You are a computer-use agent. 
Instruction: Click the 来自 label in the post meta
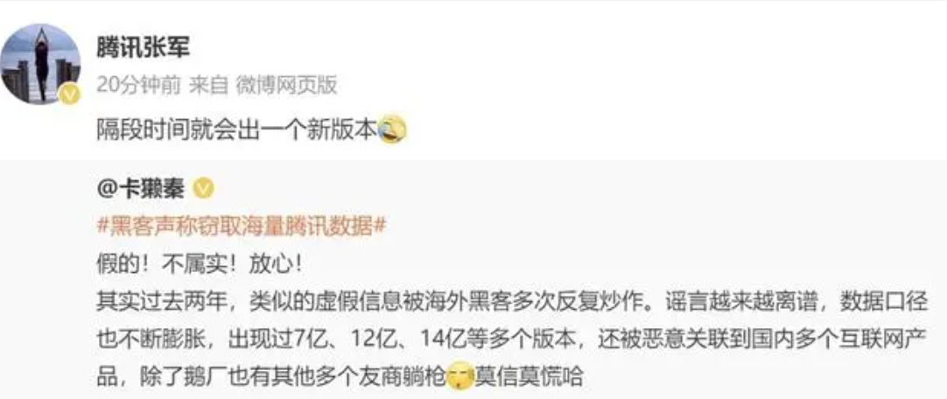click(209, 87)
